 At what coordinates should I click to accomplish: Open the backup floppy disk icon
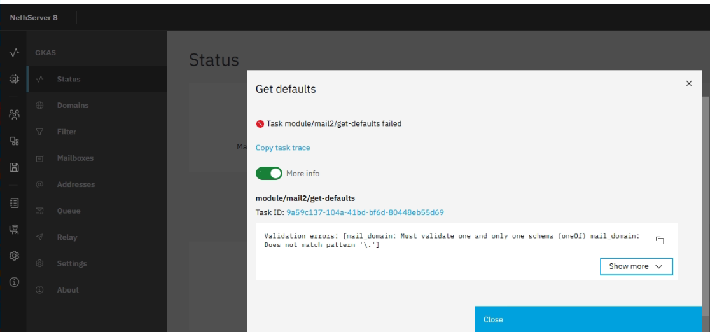click(14, 167)
